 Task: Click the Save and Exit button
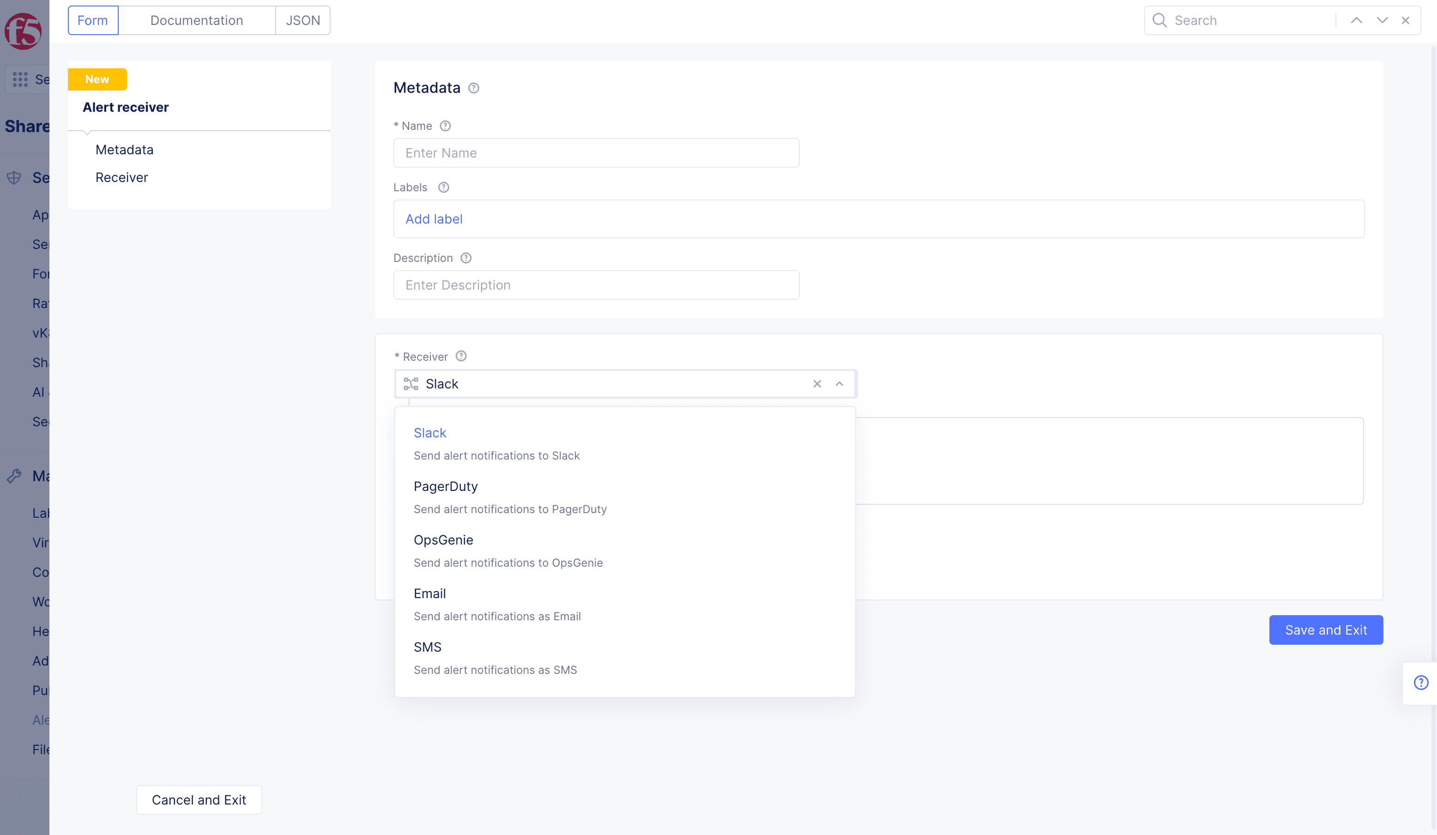point(1325,629)
